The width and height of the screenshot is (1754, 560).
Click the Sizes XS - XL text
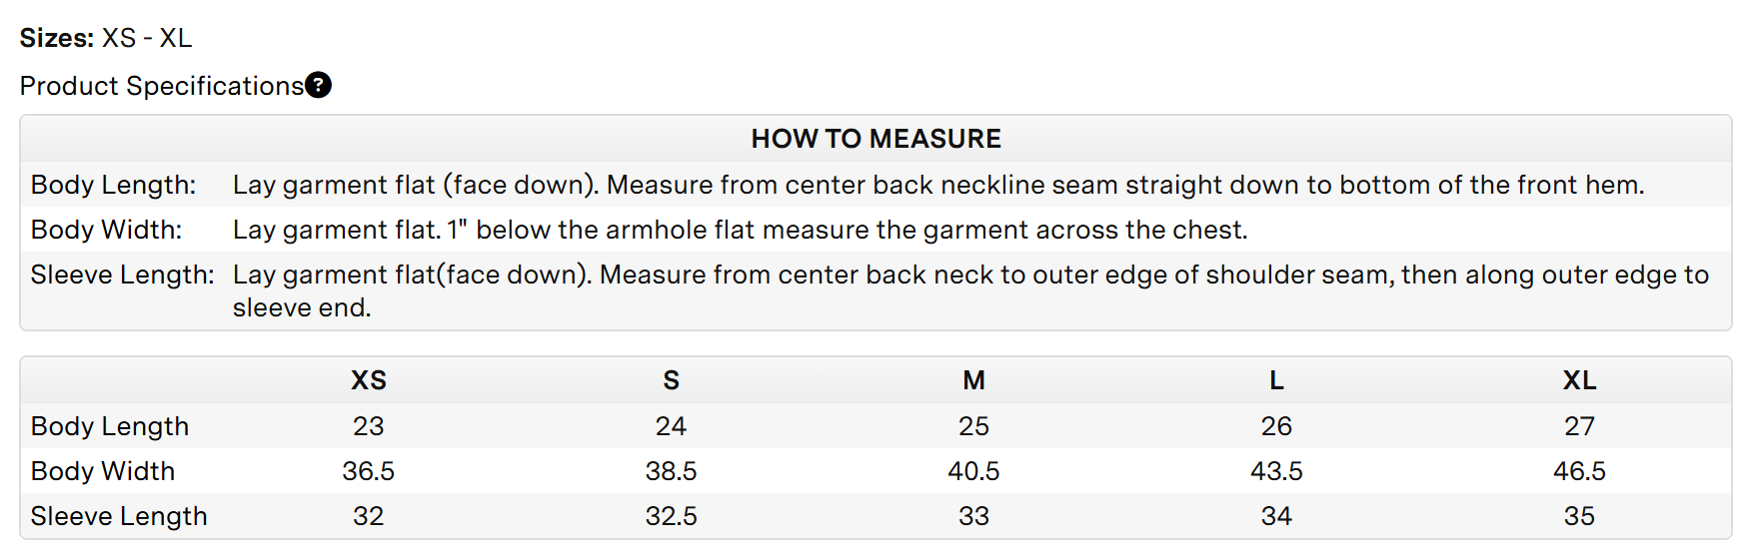click(x=106, y=38)
